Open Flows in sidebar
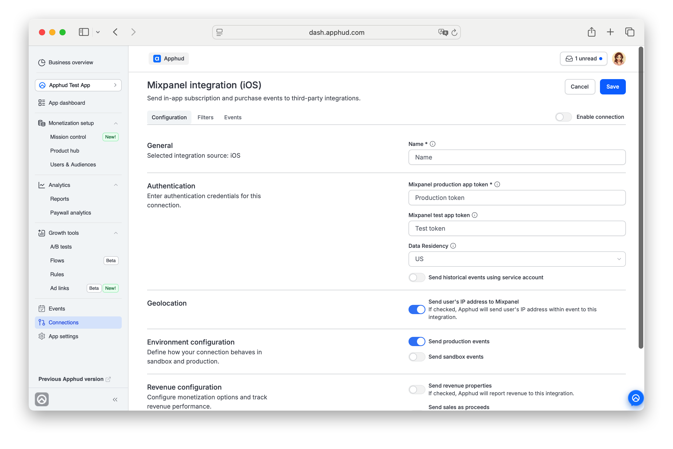Image resolution: width=673 pixels, height=449 pixels. (57, 260)
